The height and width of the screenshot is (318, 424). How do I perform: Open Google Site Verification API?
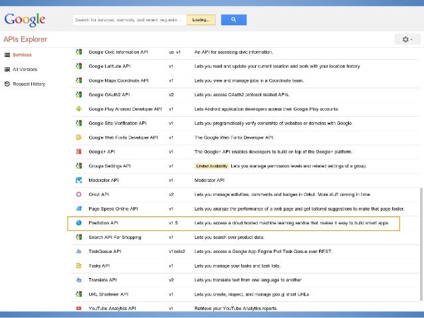tap(118, 123)
